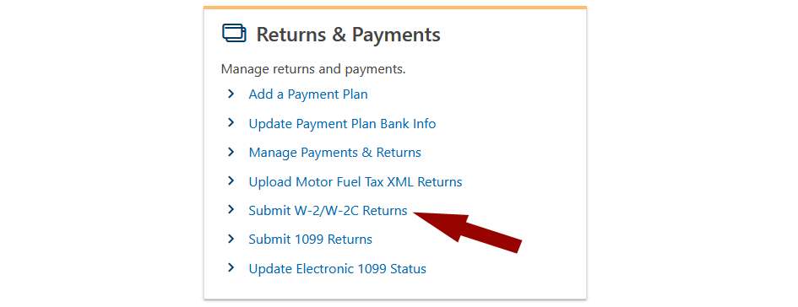Screen dimensions: 798x307
Task: Choose Submit 1099 Returns
Action: pyautogui.click(x=311, y=240)
